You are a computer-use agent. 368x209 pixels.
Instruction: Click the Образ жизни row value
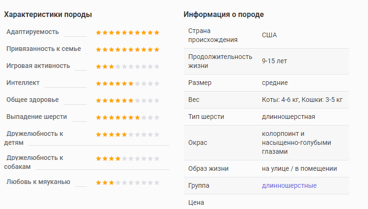(299, 169)
